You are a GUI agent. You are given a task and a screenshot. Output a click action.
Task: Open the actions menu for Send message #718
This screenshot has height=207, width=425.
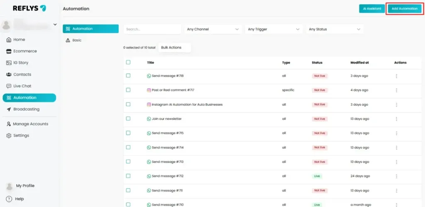click(396, 76)
